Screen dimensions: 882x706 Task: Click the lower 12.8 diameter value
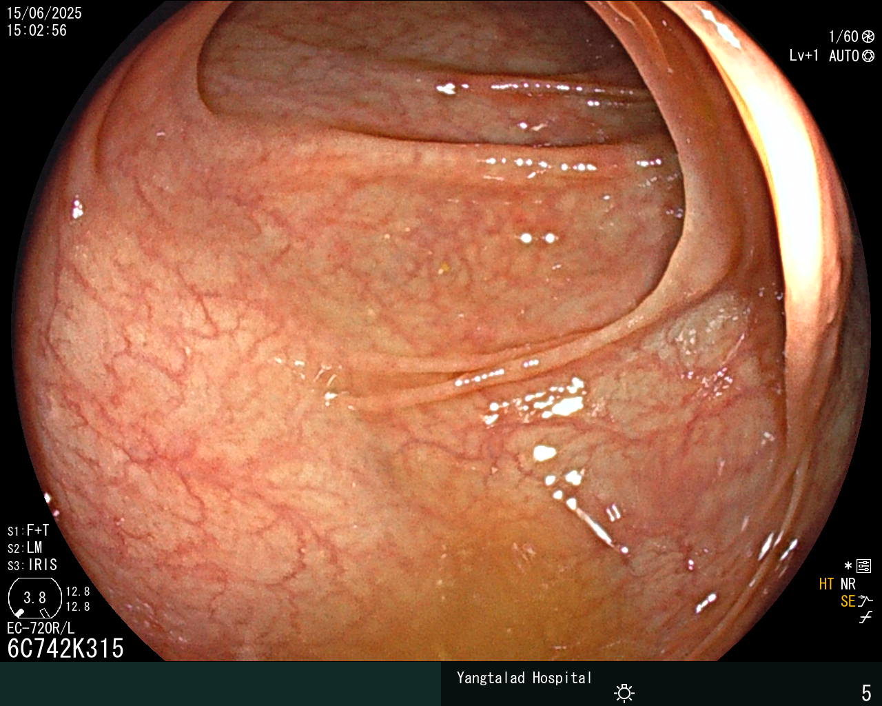(x=78, y=607)
